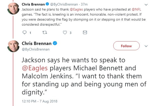This screenshot has width=154, height=106.
Task: Retweet the first tweet about kneeling protest
Action: point(46,32)
